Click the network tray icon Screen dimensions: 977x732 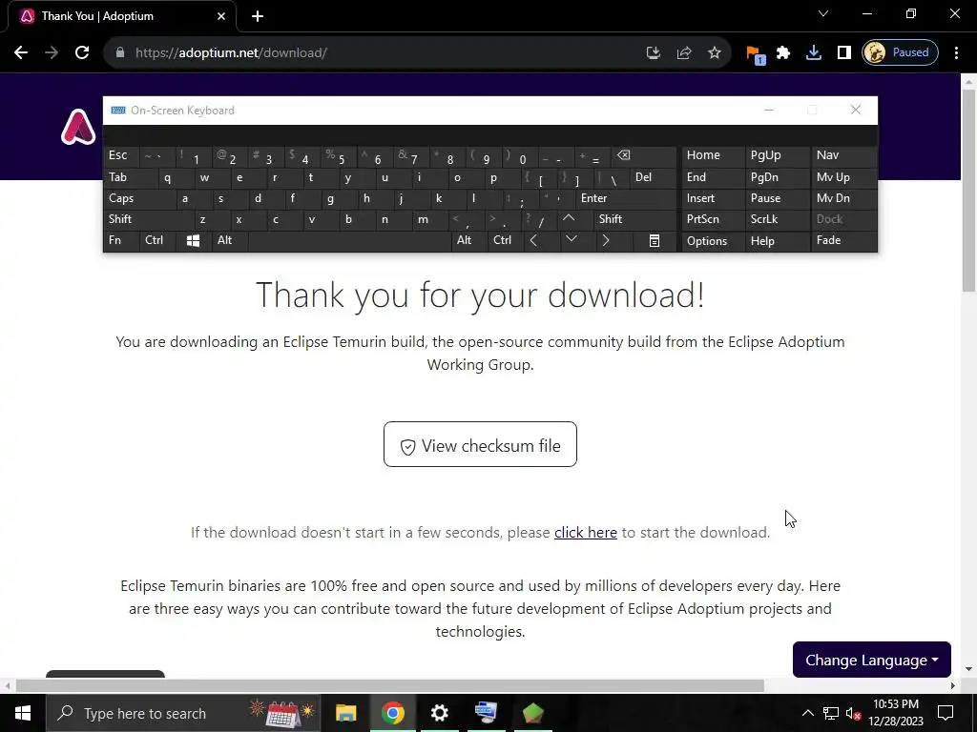[831, 713]
